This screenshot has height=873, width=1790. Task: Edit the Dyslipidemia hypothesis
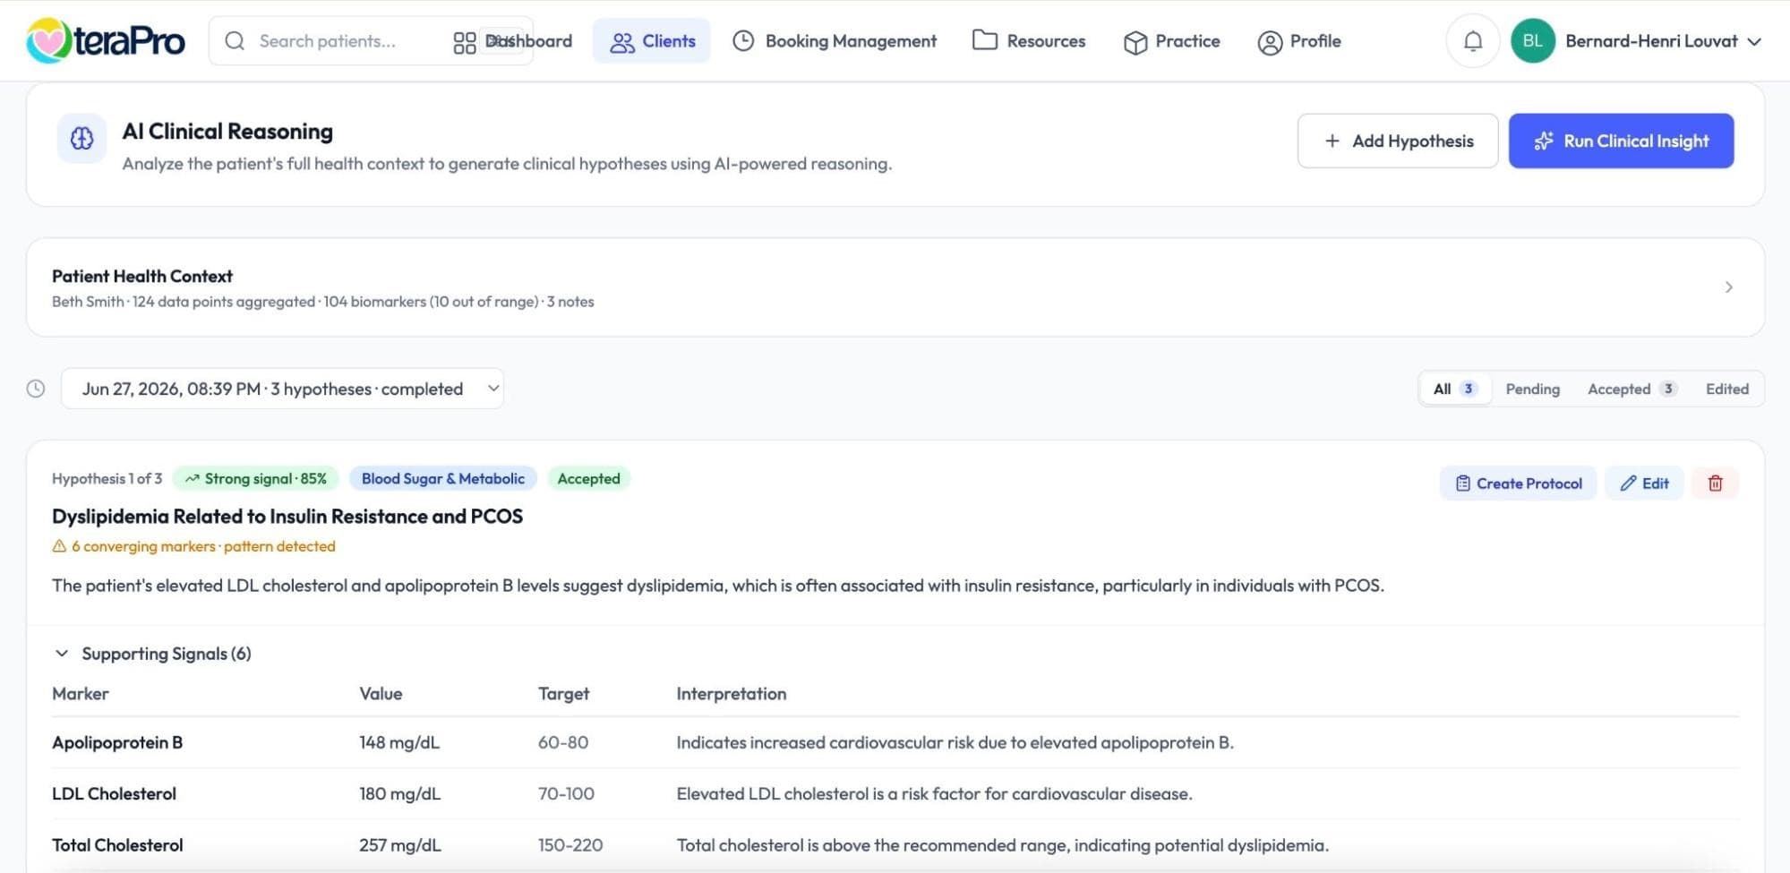pos(1644,484)
